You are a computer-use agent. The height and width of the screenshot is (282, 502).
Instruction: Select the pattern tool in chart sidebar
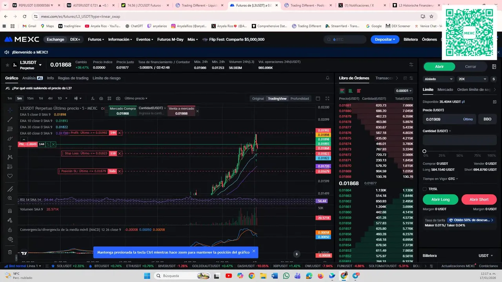pyautogui.click(x=10, y=157)
